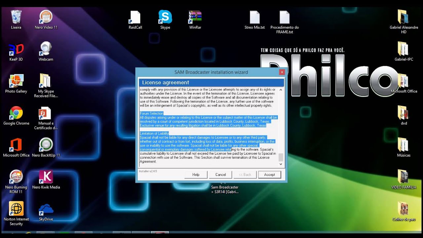Click license text scrollbar down arrow
Viewport: 423px width, 238px height.
click(x=281, y=164)
